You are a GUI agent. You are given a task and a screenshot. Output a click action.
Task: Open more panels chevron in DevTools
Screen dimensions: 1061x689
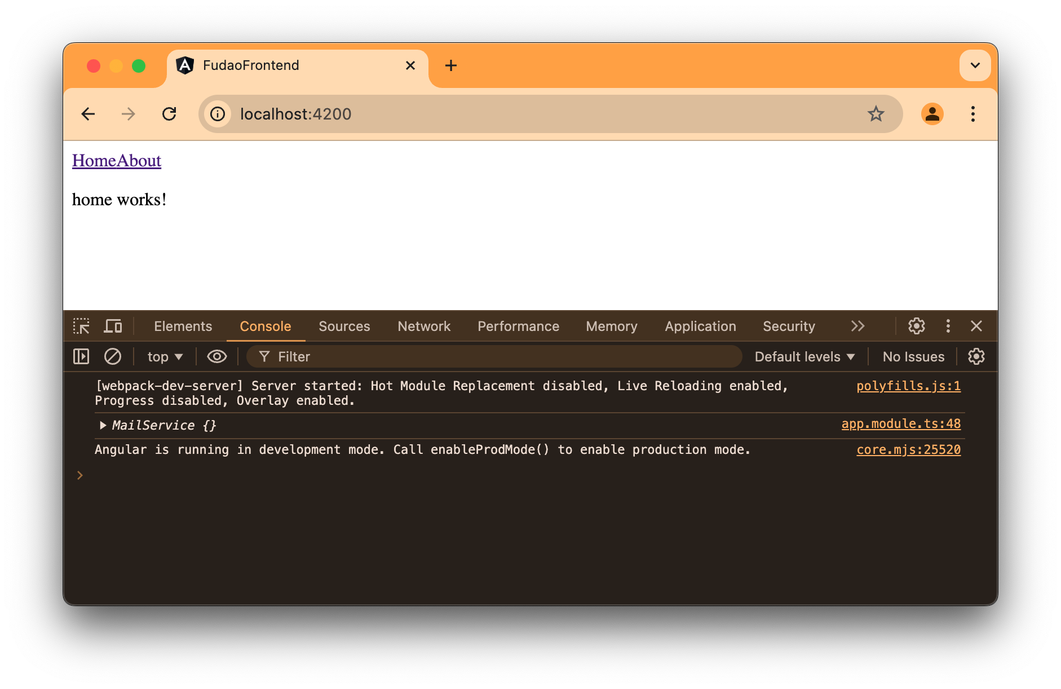tap(858, 326)
